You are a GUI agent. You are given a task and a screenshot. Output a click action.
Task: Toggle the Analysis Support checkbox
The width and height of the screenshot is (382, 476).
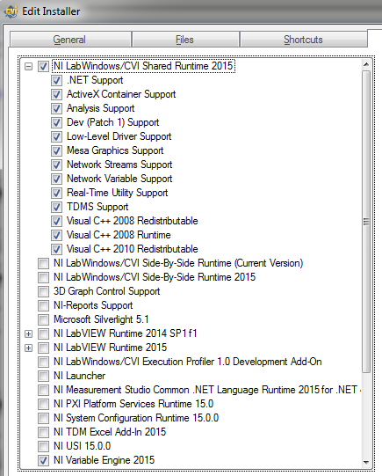point(57,109)
